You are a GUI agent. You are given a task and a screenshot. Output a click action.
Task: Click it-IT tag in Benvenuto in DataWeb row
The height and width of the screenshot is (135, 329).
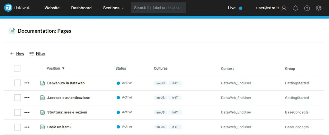175,83
